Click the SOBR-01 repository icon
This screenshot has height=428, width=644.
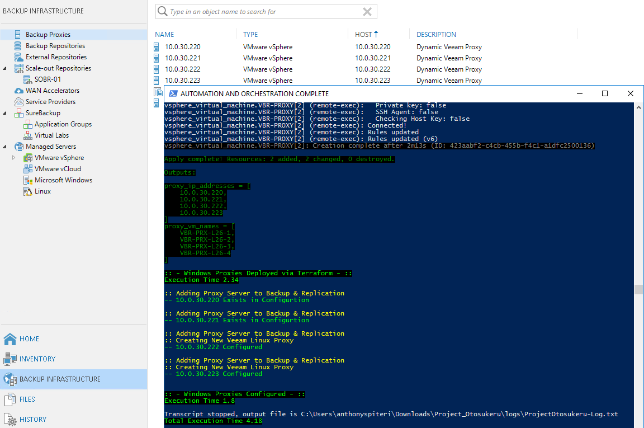[x=27, y=79]
